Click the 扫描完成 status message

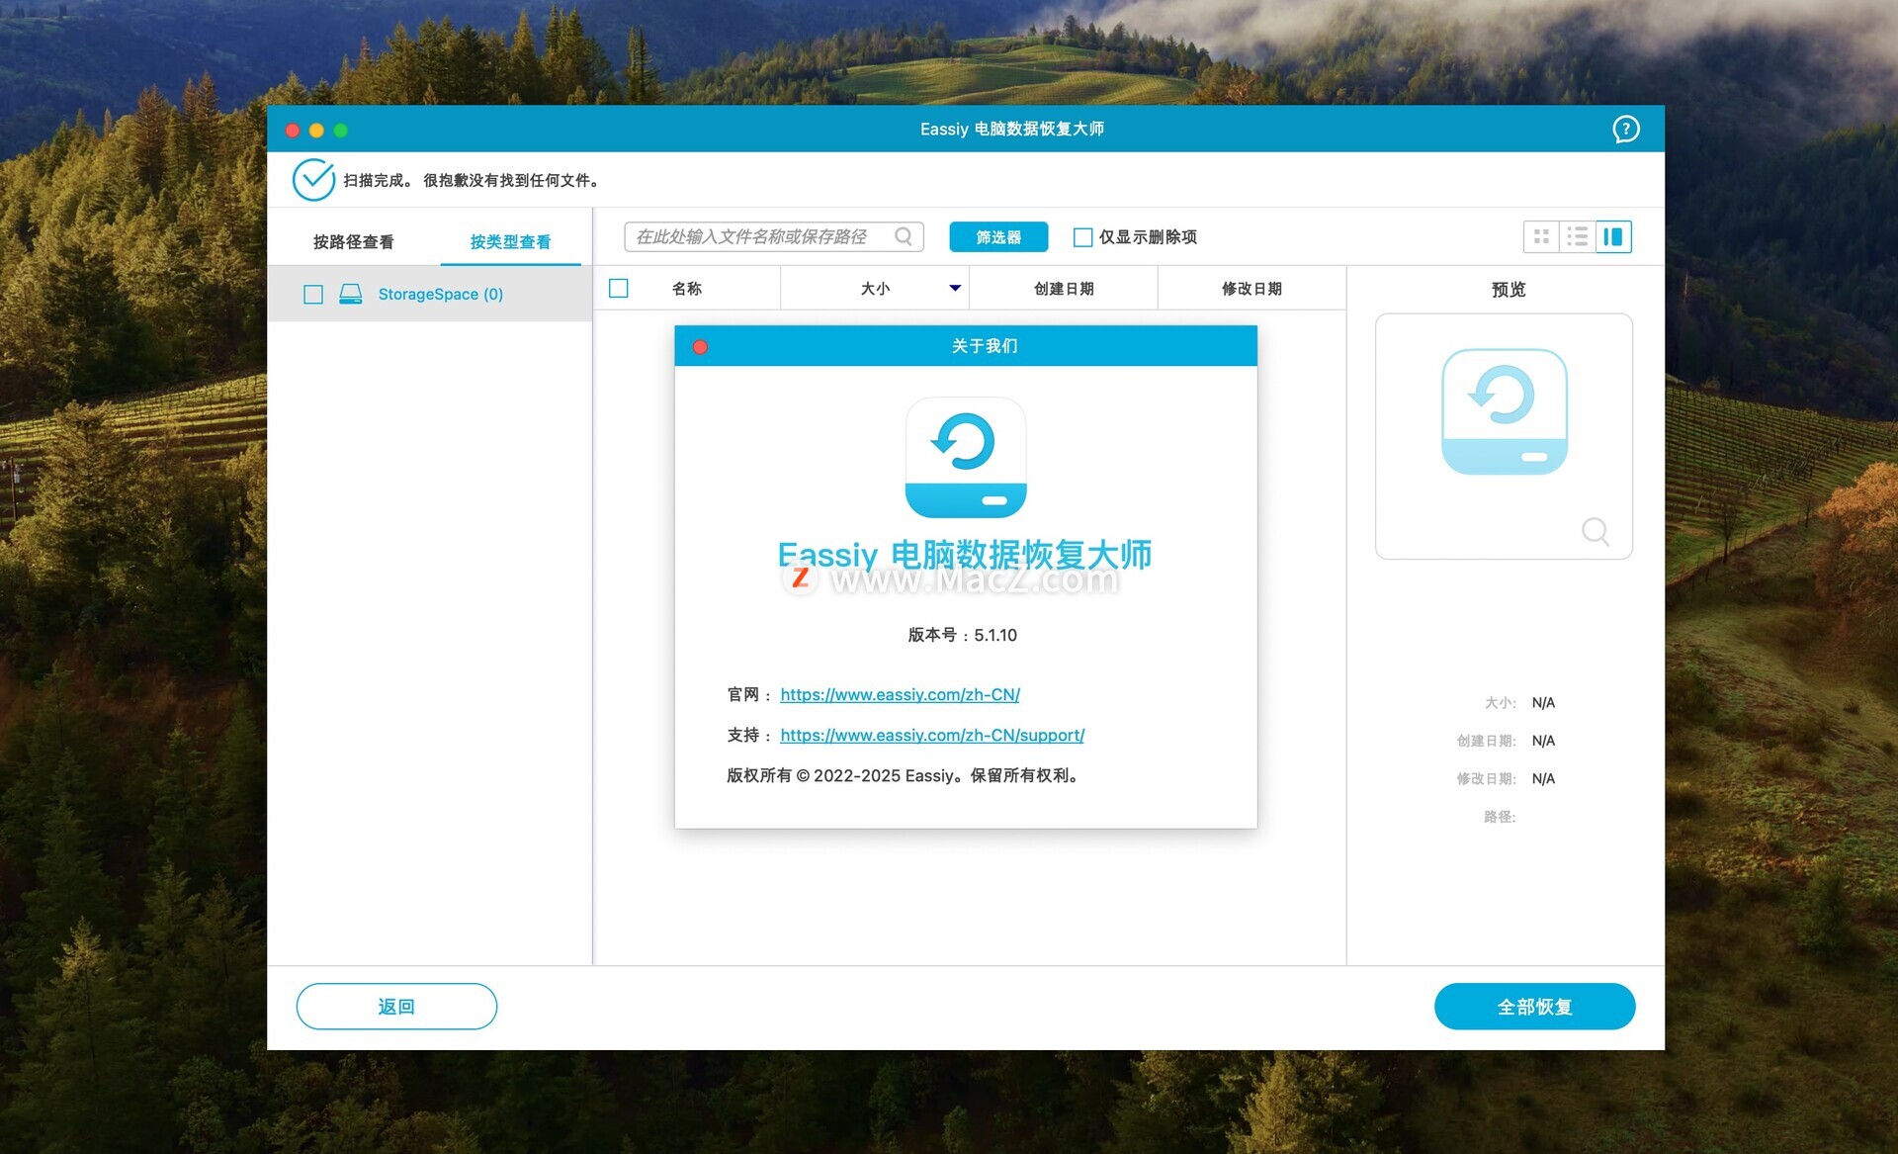pyautogui.click(x=472, y=180)
